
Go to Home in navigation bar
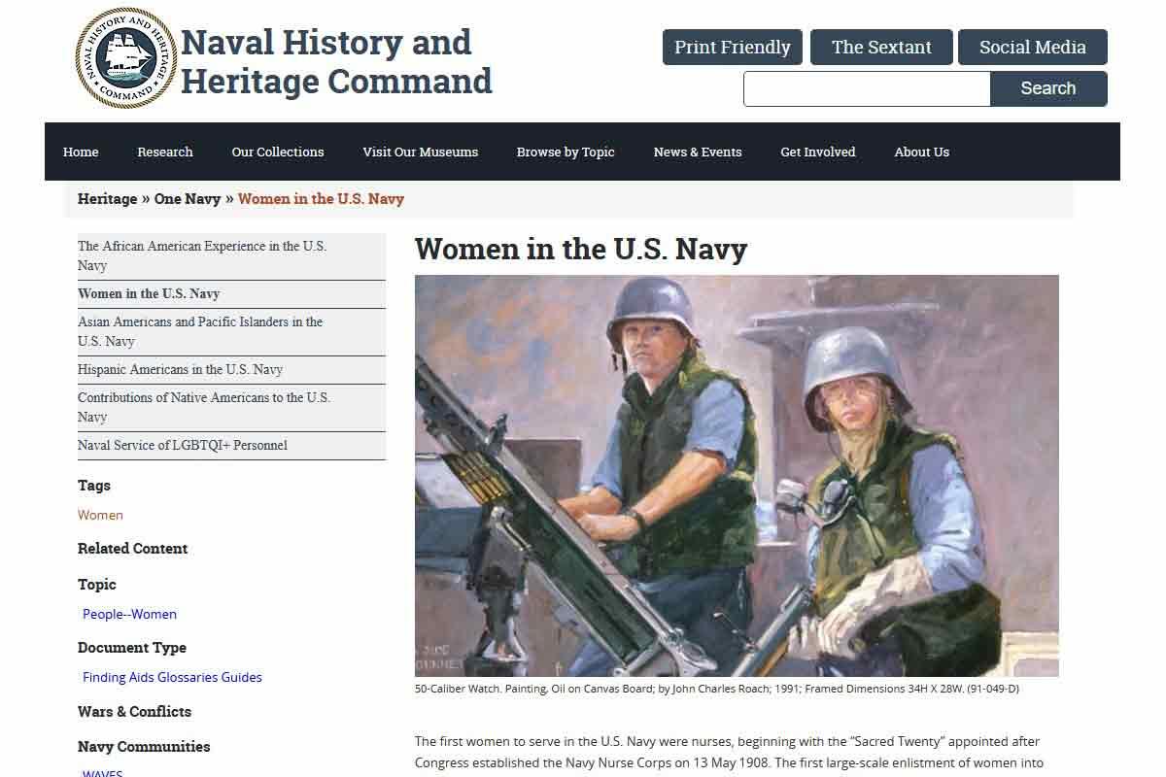pyautogui.click(x=81, y=152)
